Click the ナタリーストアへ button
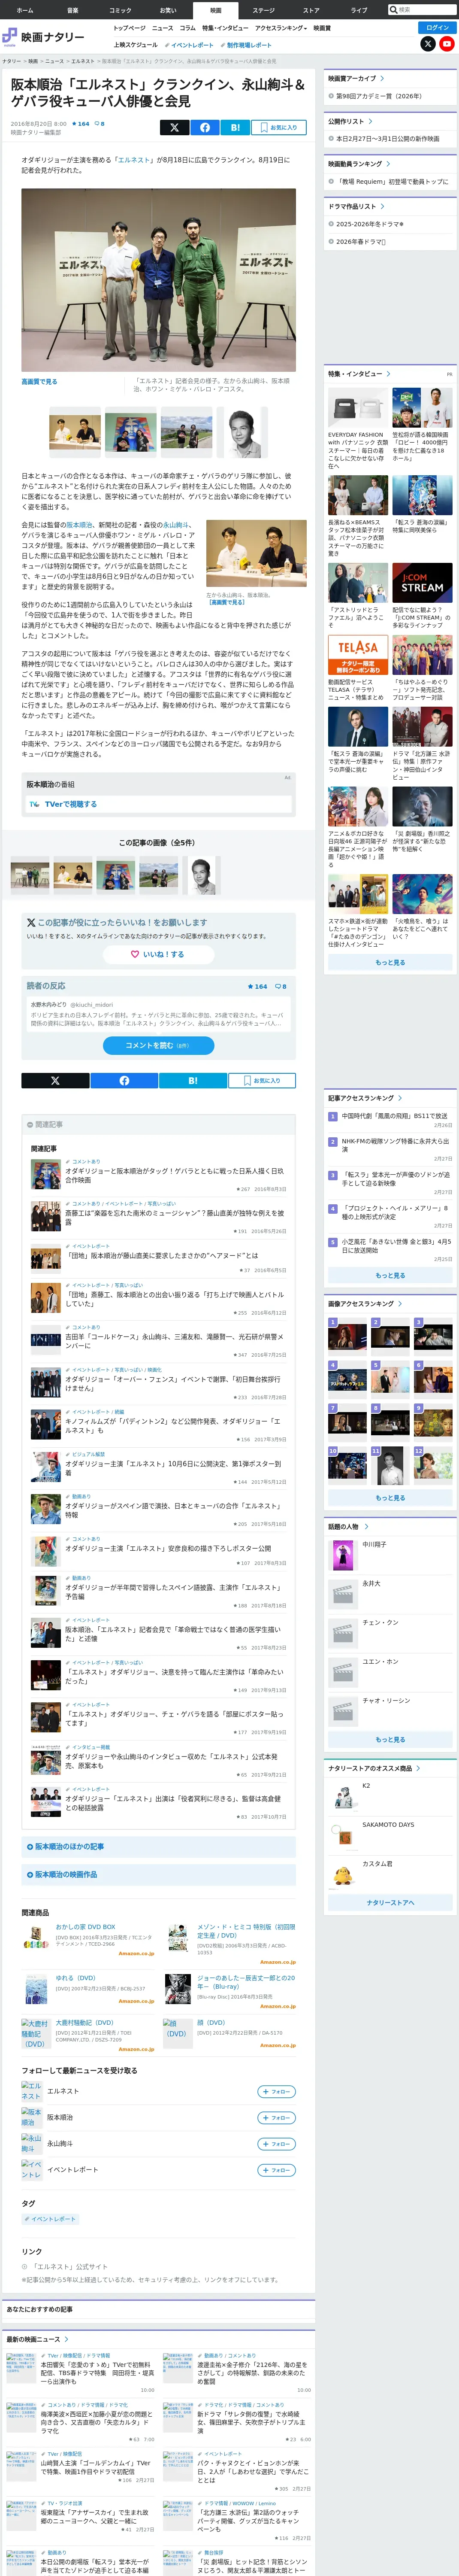The height and width of the screenshot is (2576, 459). pyautogui.click(x=390, y=1902)
